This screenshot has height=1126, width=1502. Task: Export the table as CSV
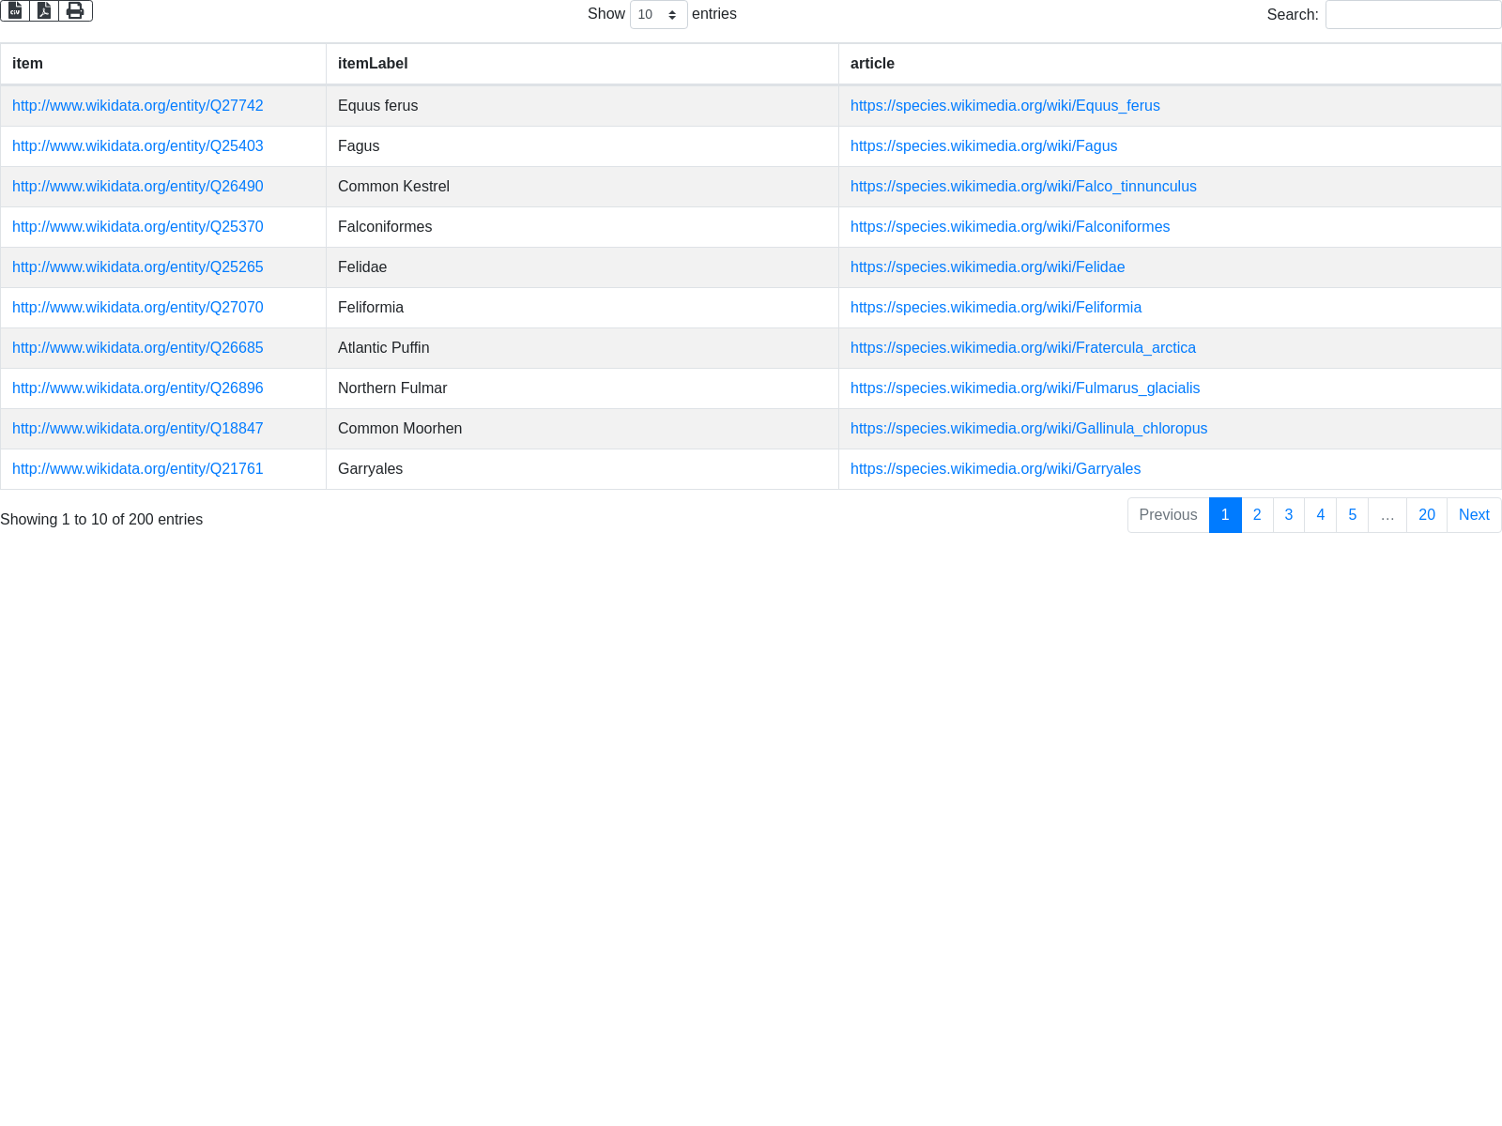pos(15,11)
